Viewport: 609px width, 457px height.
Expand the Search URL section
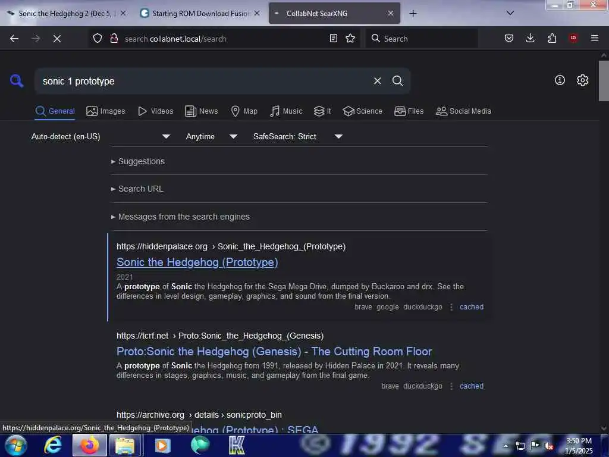tap(137, 189)
